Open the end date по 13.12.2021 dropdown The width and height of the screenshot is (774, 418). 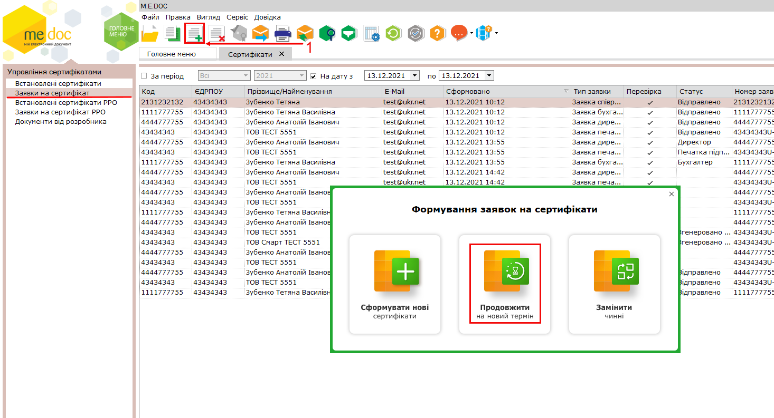click(489, 76)
